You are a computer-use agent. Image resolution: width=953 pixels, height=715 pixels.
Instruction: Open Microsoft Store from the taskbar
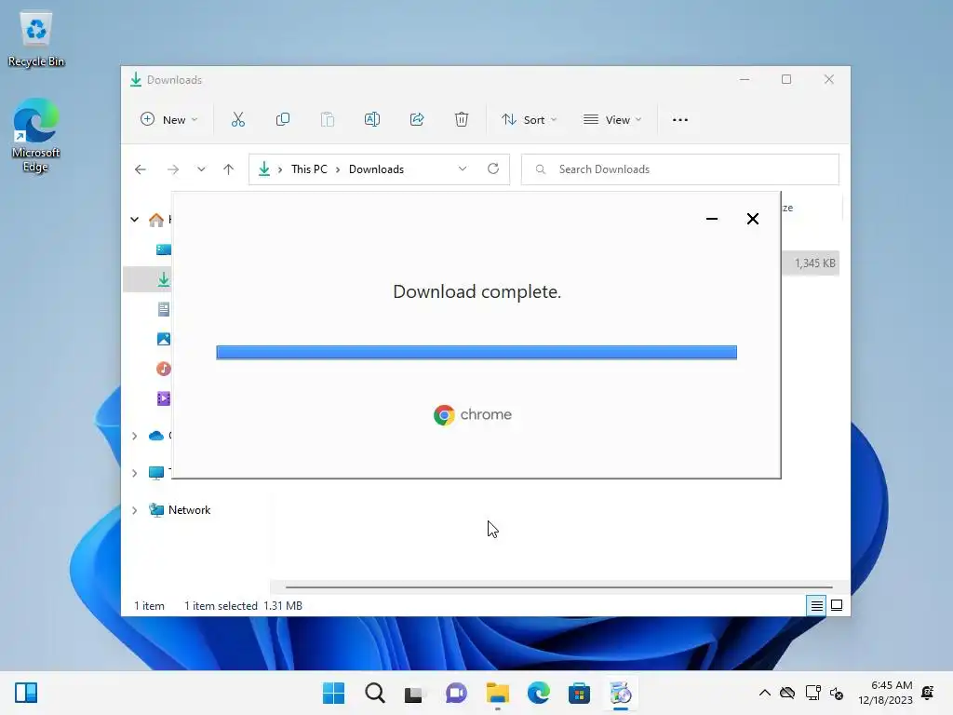pos(579,693)
